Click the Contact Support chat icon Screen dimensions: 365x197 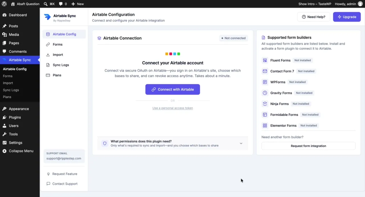click(48, 184)
